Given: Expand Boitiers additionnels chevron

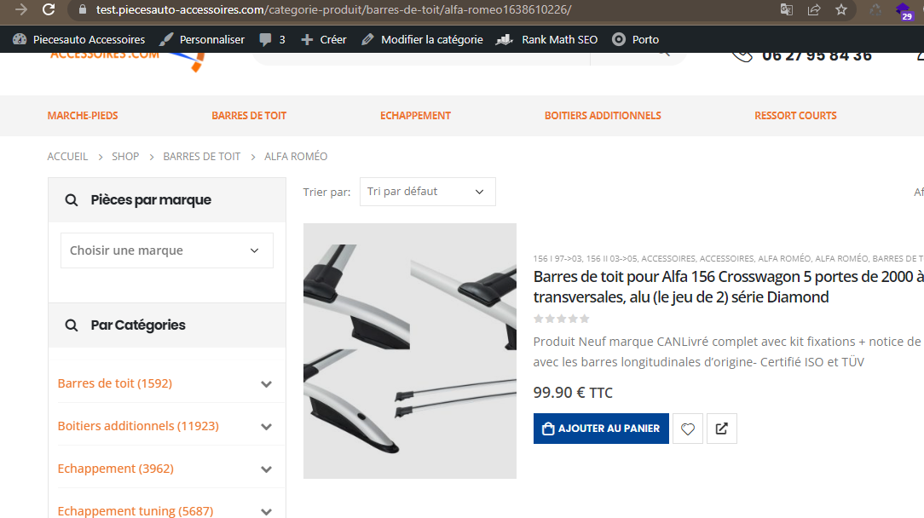Looking at the screenshot, I should point(266,427).
